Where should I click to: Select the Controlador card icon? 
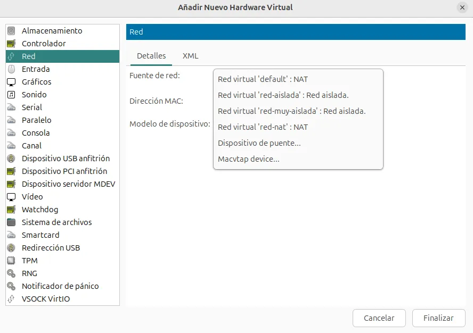pyautogui.click(x=11, y=44)
